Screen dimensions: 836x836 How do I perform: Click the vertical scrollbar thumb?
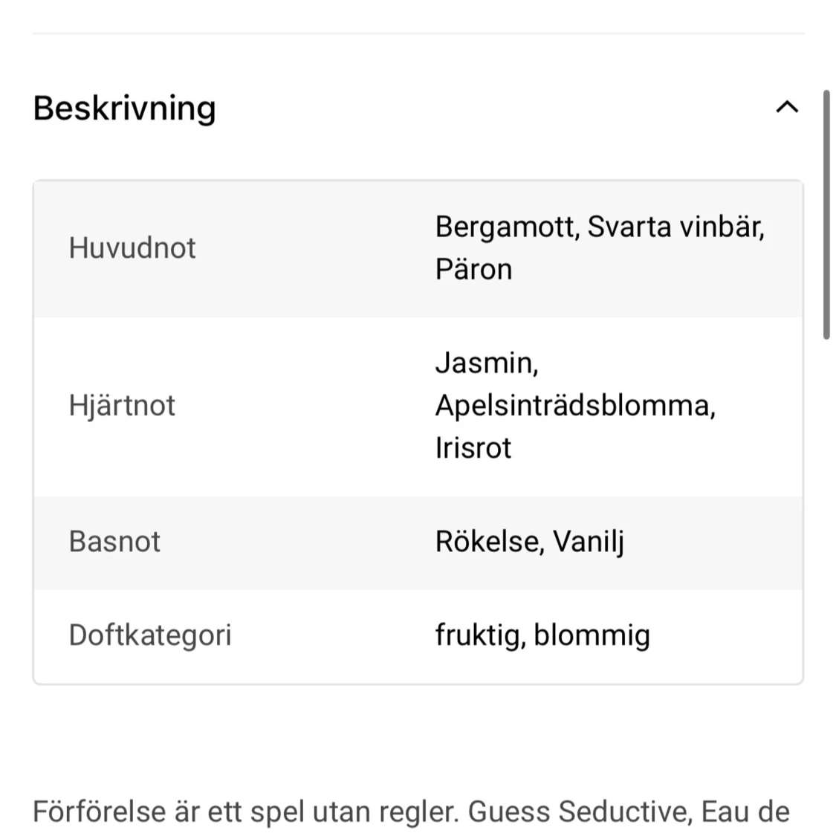point(826,214)
